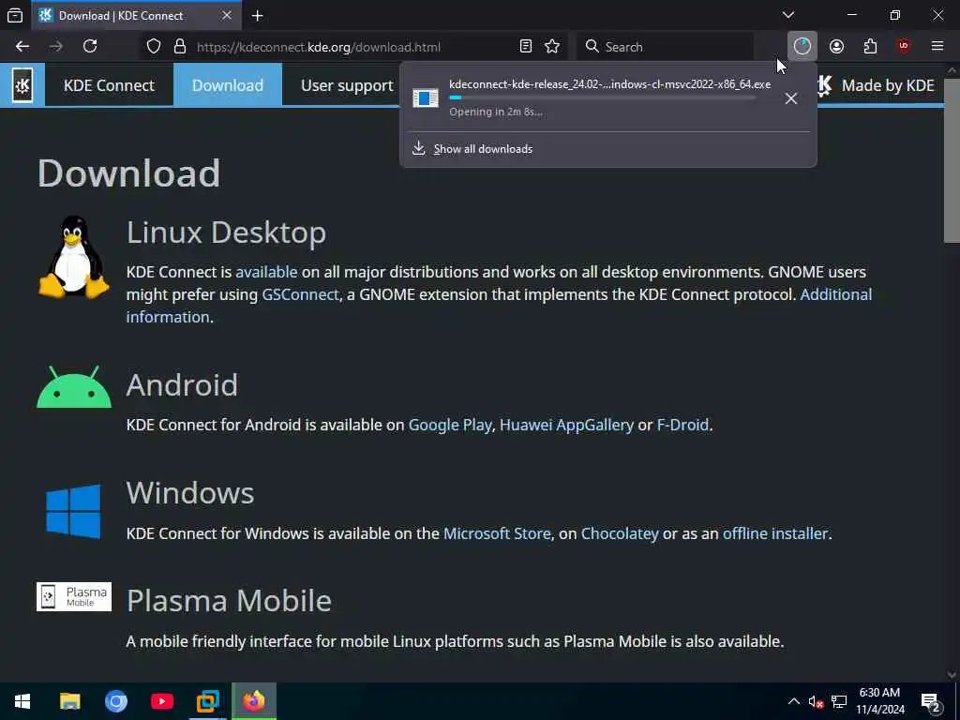Focus the Search box
The height and width of the screenshot is (720, 960).
[x=665, y=47]
